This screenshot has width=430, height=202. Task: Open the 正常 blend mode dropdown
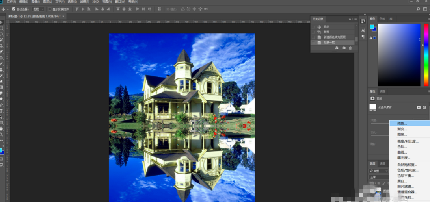(378, 177)
